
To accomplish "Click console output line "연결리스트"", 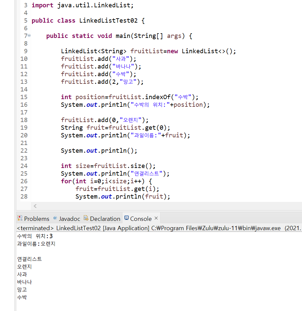I will (29, 259).
